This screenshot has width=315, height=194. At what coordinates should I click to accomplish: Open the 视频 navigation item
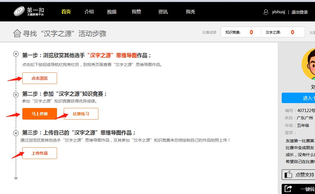coord(111,12)
